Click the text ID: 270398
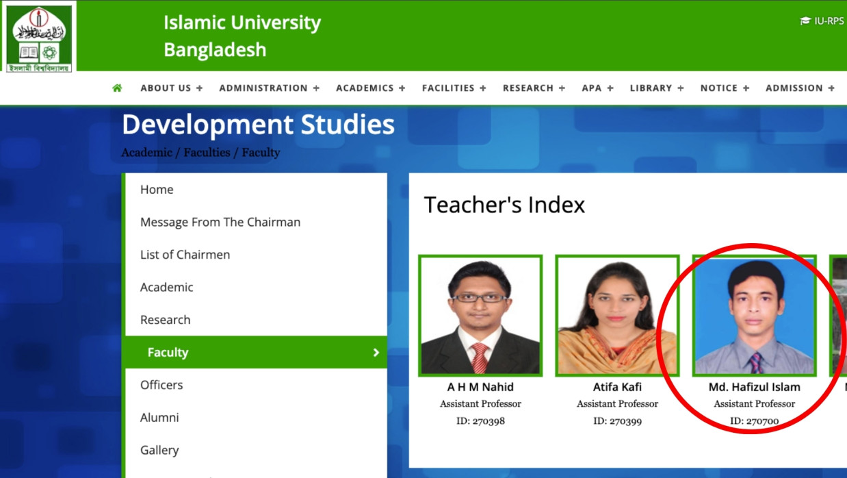 480,421
